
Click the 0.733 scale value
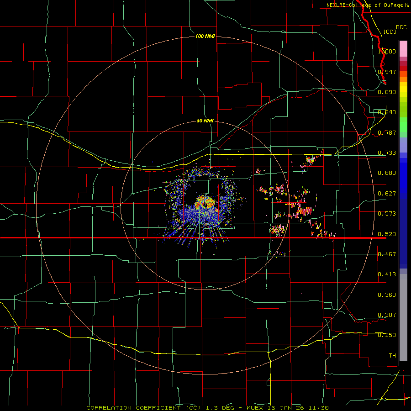[x=387, y=153]
